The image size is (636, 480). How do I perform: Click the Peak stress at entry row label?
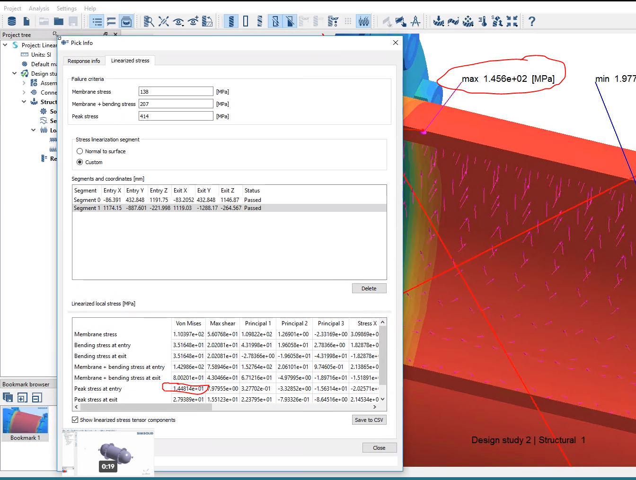point(98,389)
